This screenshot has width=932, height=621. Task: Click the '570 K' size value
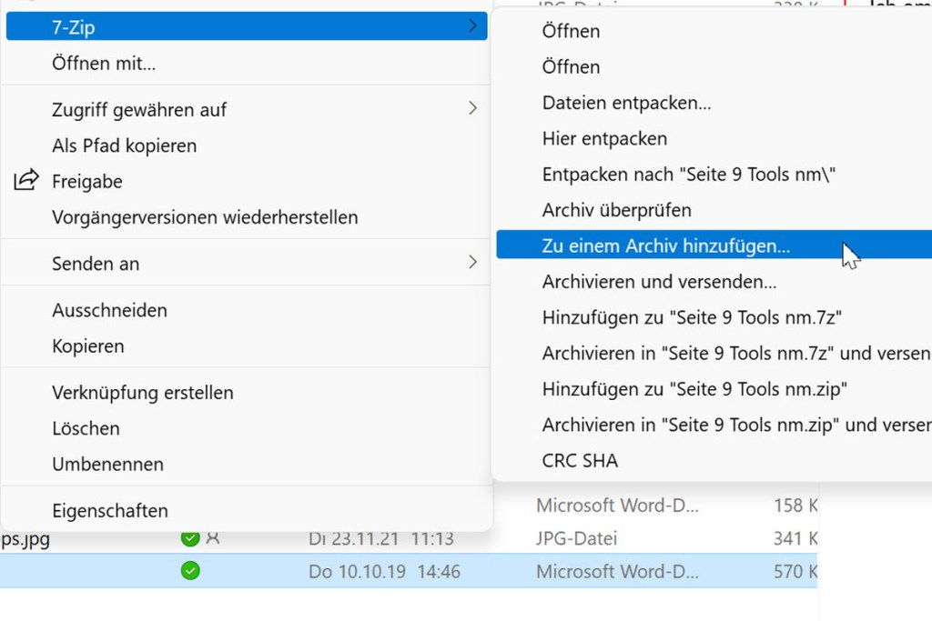click(x=795, y=572)
